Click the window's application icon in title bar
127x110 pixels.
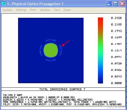coord(4,3)
